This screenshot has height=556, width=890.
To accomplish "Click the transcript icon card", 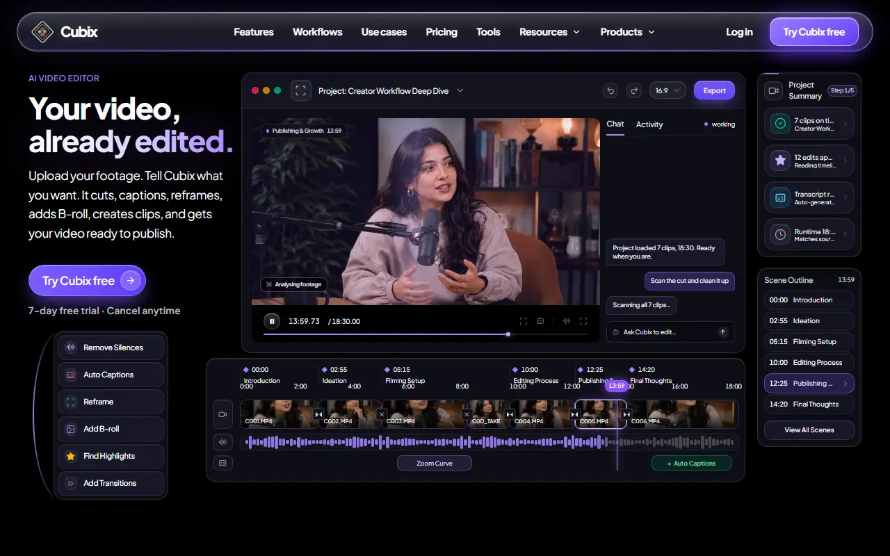I will click(x=780, y=197).
